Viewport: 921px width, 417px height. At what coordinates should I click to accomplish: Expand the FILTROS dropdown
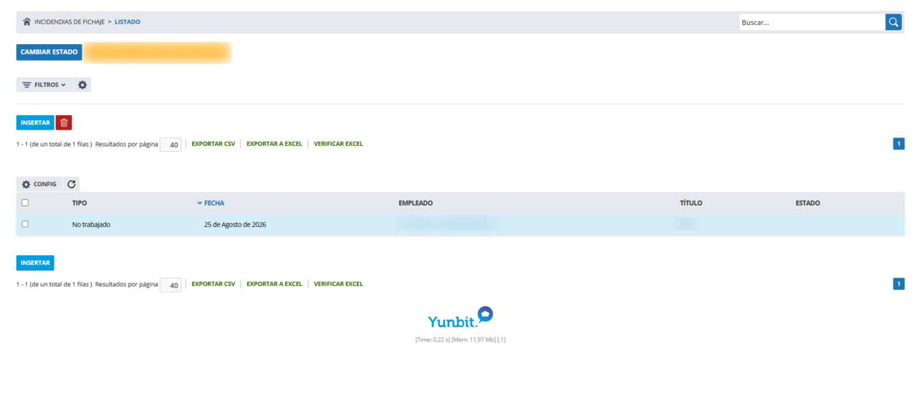tap(44, 84)
